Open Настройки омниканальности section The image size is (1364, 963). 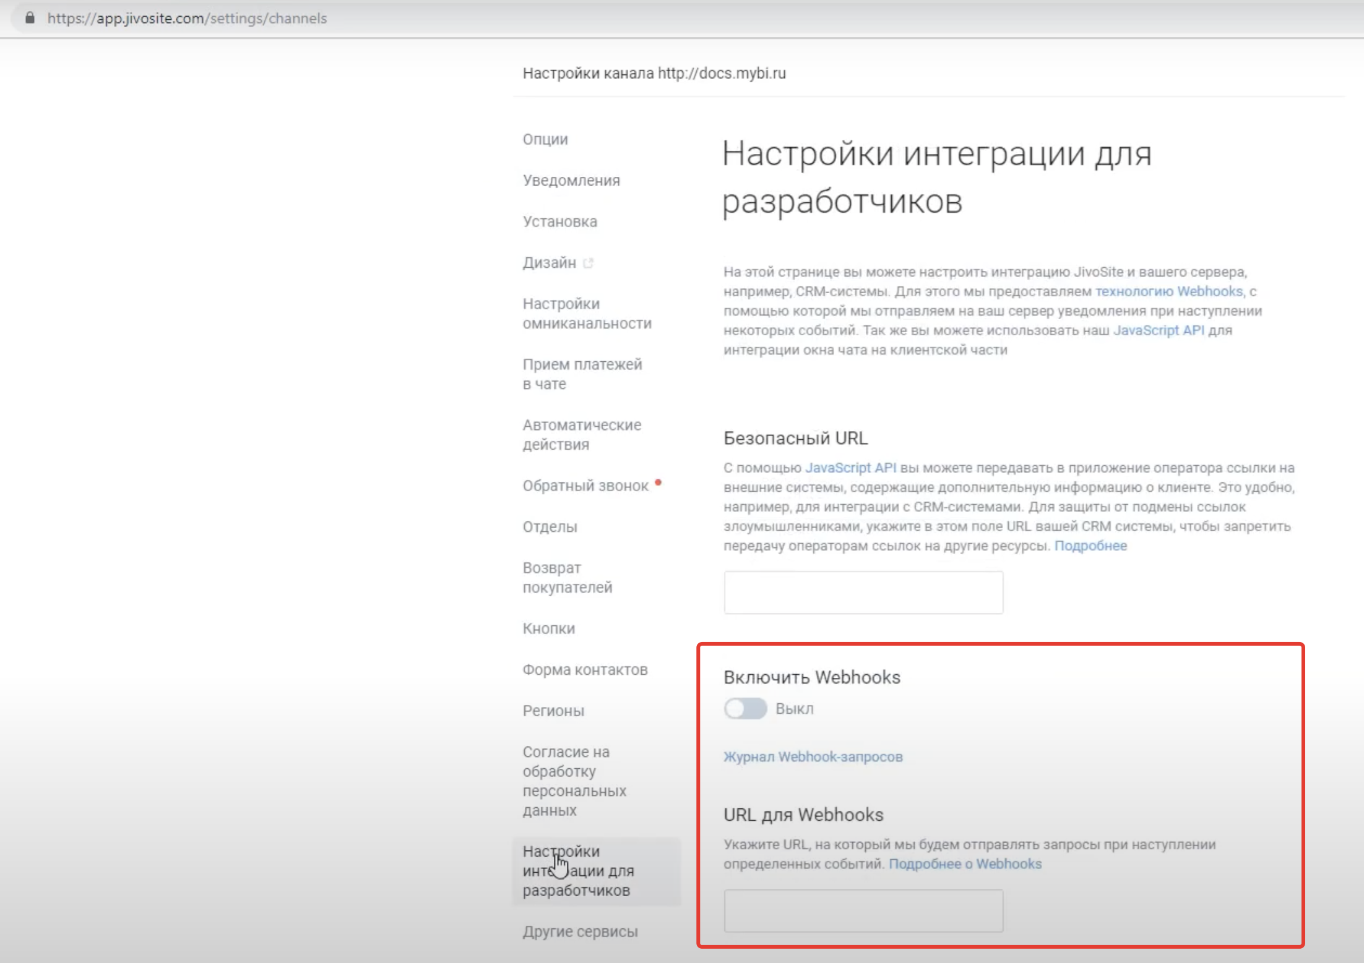(x=587, y=314)
